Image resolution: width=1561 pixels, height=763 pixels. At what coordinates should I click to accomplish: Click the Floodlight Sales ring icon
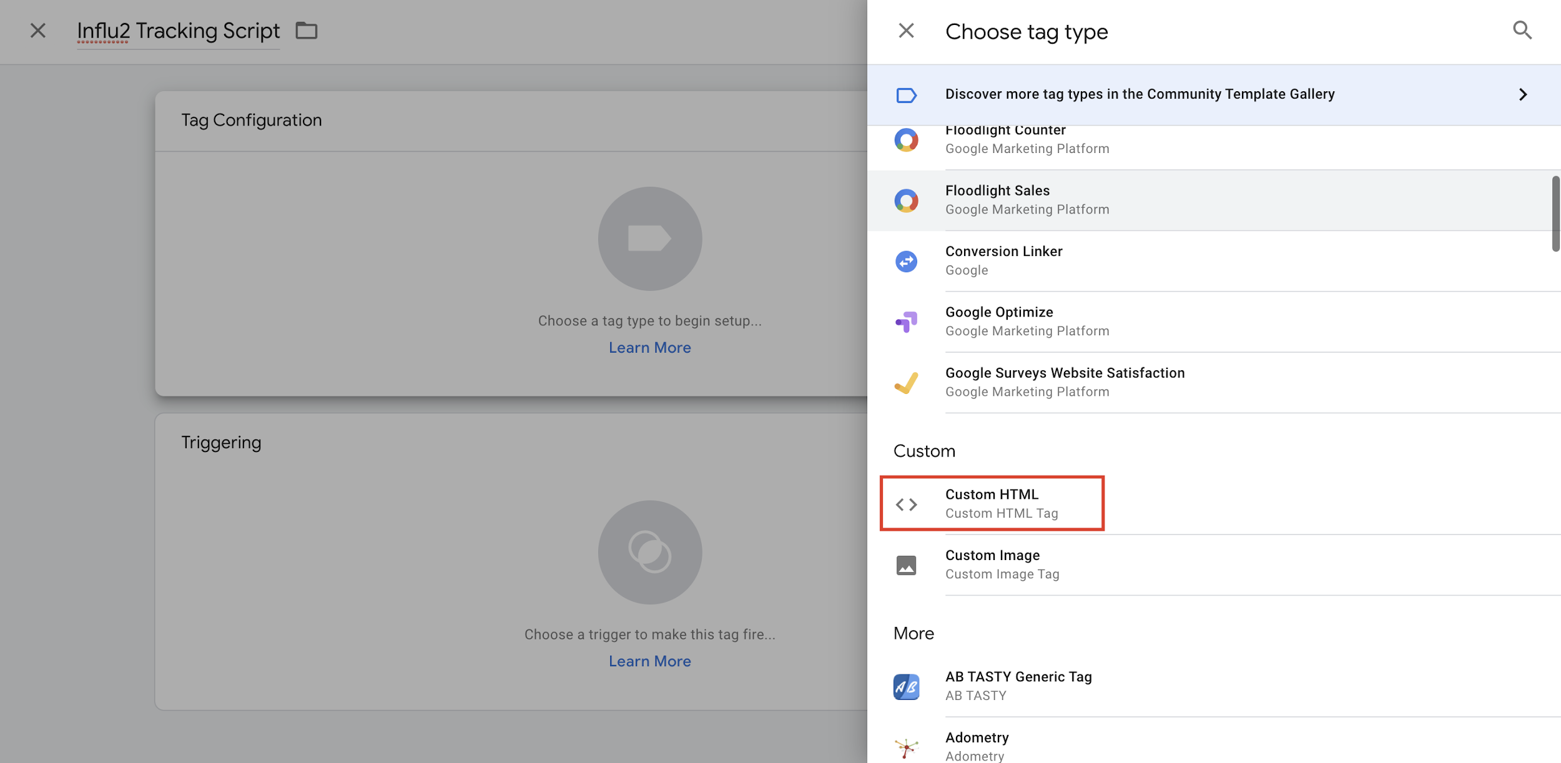point(906,200)
